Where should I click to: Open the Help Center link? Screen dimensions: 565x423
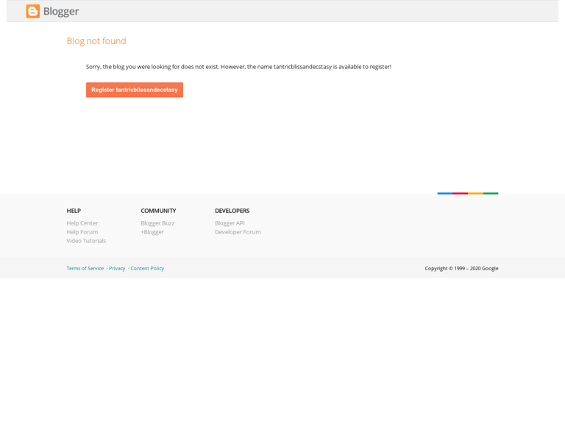pyautogui.click(x=82, y=223)
